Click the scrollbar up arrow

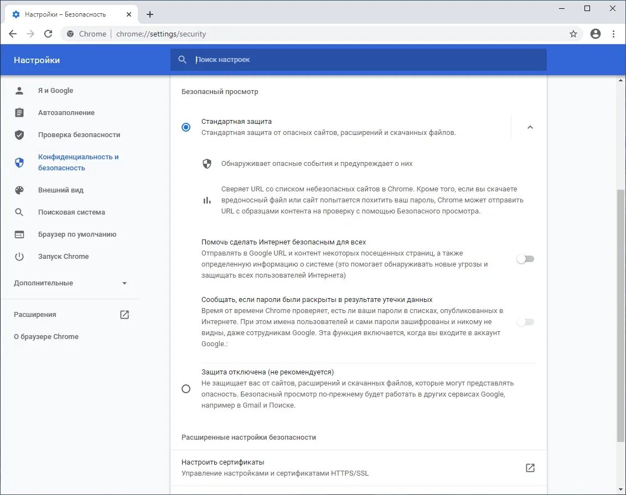pos(621,81)
